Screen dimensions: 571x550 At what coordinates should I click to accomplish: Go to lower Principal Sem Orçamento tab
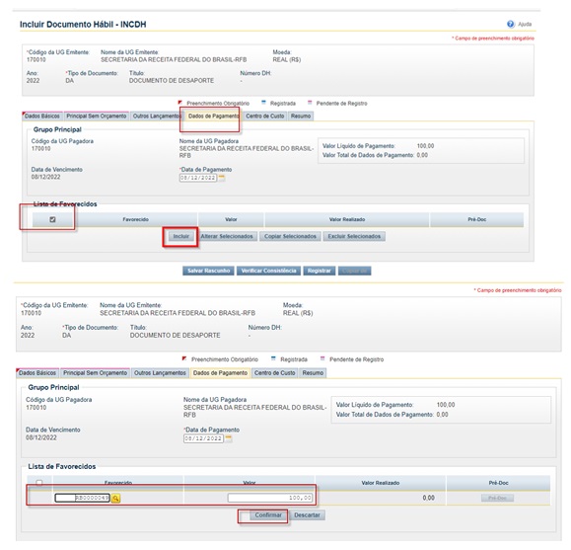pyautogui.click(x=95, y=373)
